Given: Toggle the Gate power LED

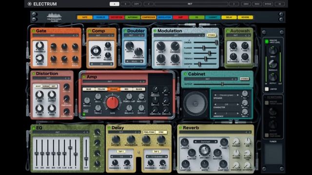Looking at the screenshot, I should pyautogui.click(x=34, y=31).
